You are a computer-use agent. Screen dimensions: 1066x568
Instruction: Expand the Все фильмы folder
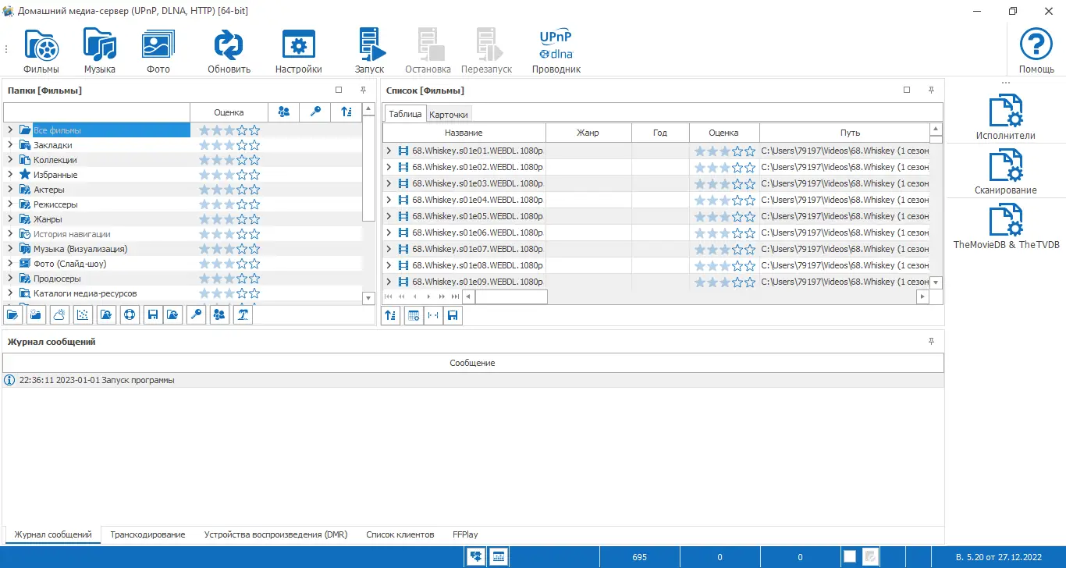(10, 130)
